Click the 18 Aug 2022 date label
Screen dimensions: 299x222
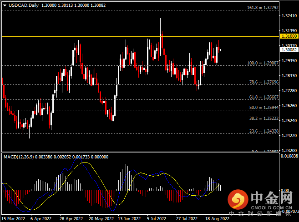coord(215,217)
